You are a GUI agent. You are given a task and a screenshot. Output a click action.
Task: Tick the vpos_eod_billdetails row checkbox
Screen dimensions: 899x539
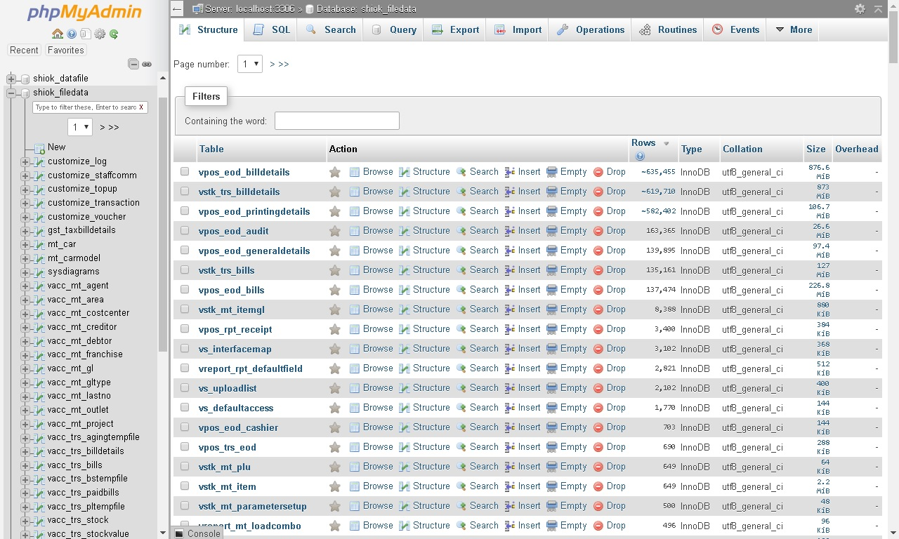[x=185, y=171]
